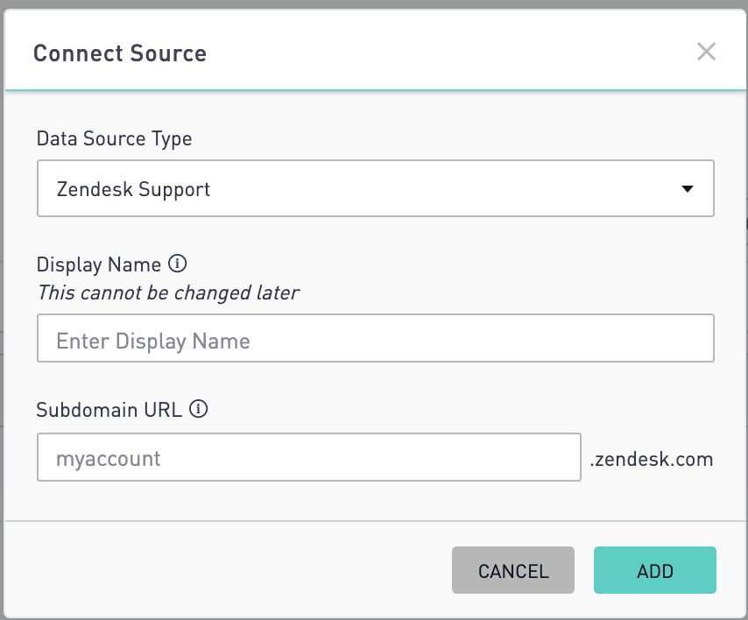The height and width of the screenshot is (620, 748).
Task: Click the Subdomain URL label text
Action: coord(109,410)
